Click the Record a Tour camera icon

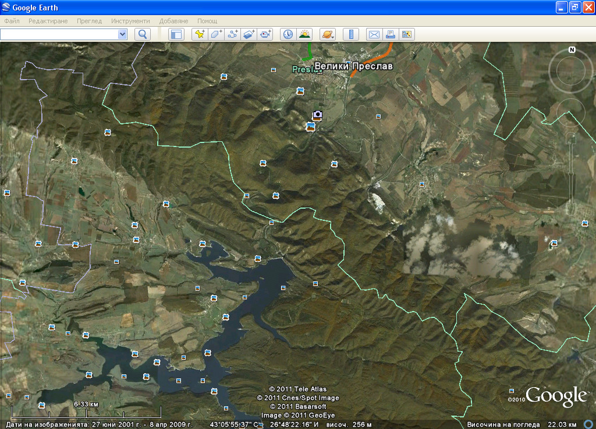[x=266, y=34]
